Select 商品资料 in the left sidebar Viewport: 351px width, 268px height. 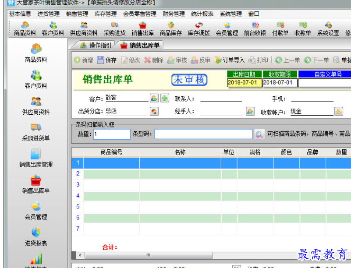click(x=36, y=53)
